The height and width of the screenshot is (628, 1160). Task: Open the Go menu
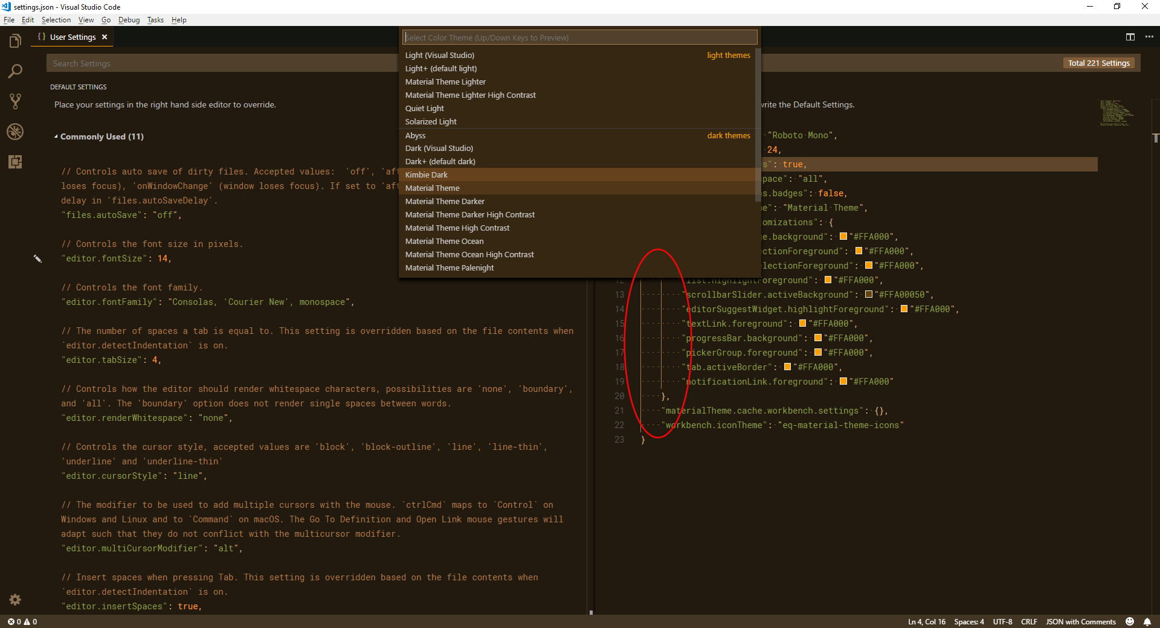pos(106,20)
